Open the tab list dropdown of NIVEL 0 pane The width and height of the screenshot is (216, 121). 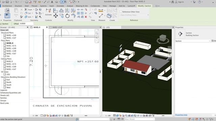pyautogui.click(x=101, y=27)
